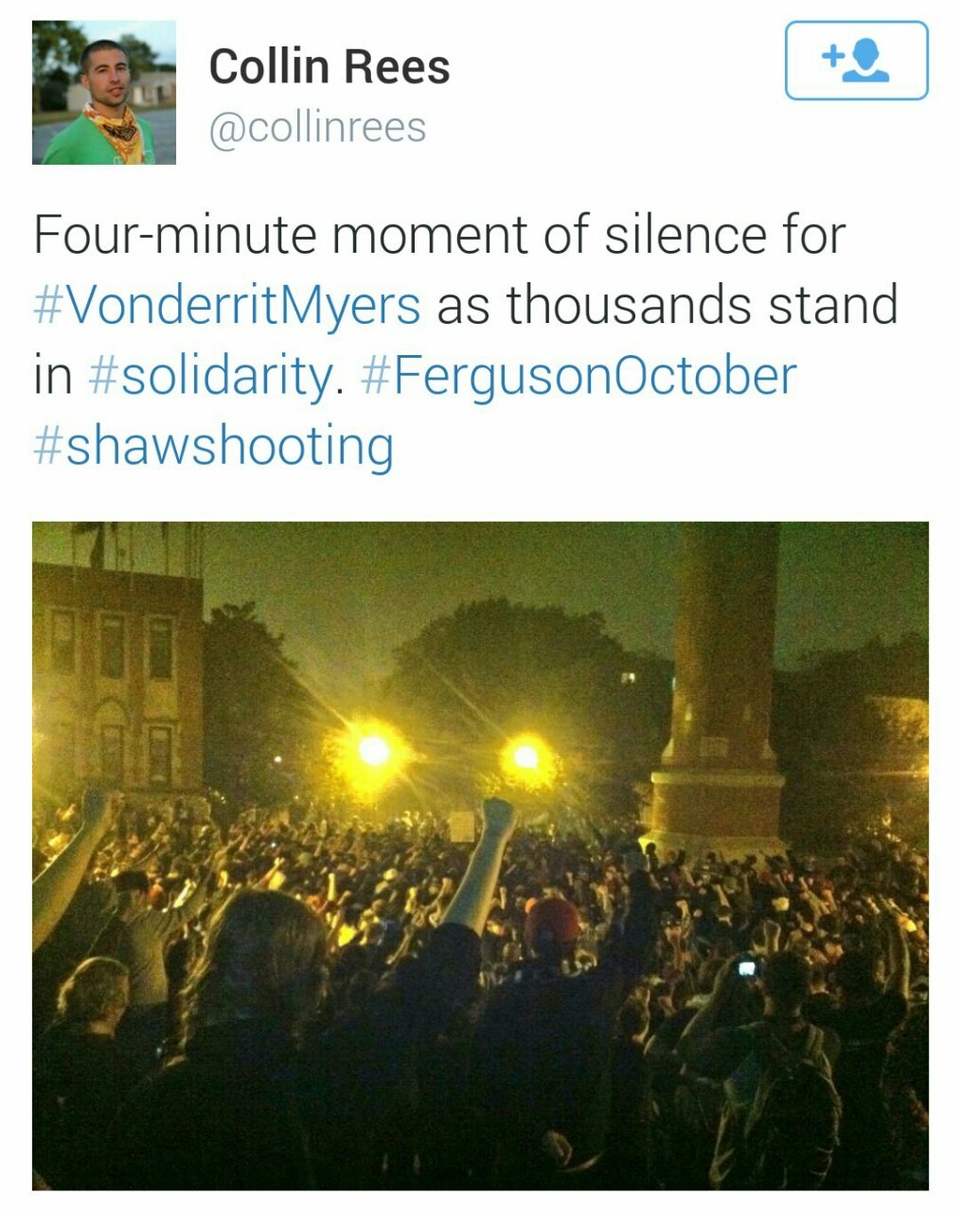Select the #shawshooting hashtag

pyautogui.click(x=213, y=445)
